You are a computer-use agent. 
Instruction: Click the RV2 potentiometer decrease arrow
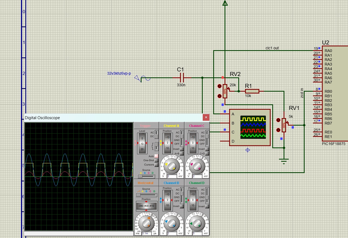(219, 96)
